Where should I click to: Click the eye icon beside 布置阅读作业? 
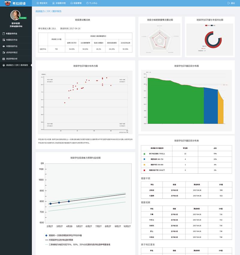(4, 46)
